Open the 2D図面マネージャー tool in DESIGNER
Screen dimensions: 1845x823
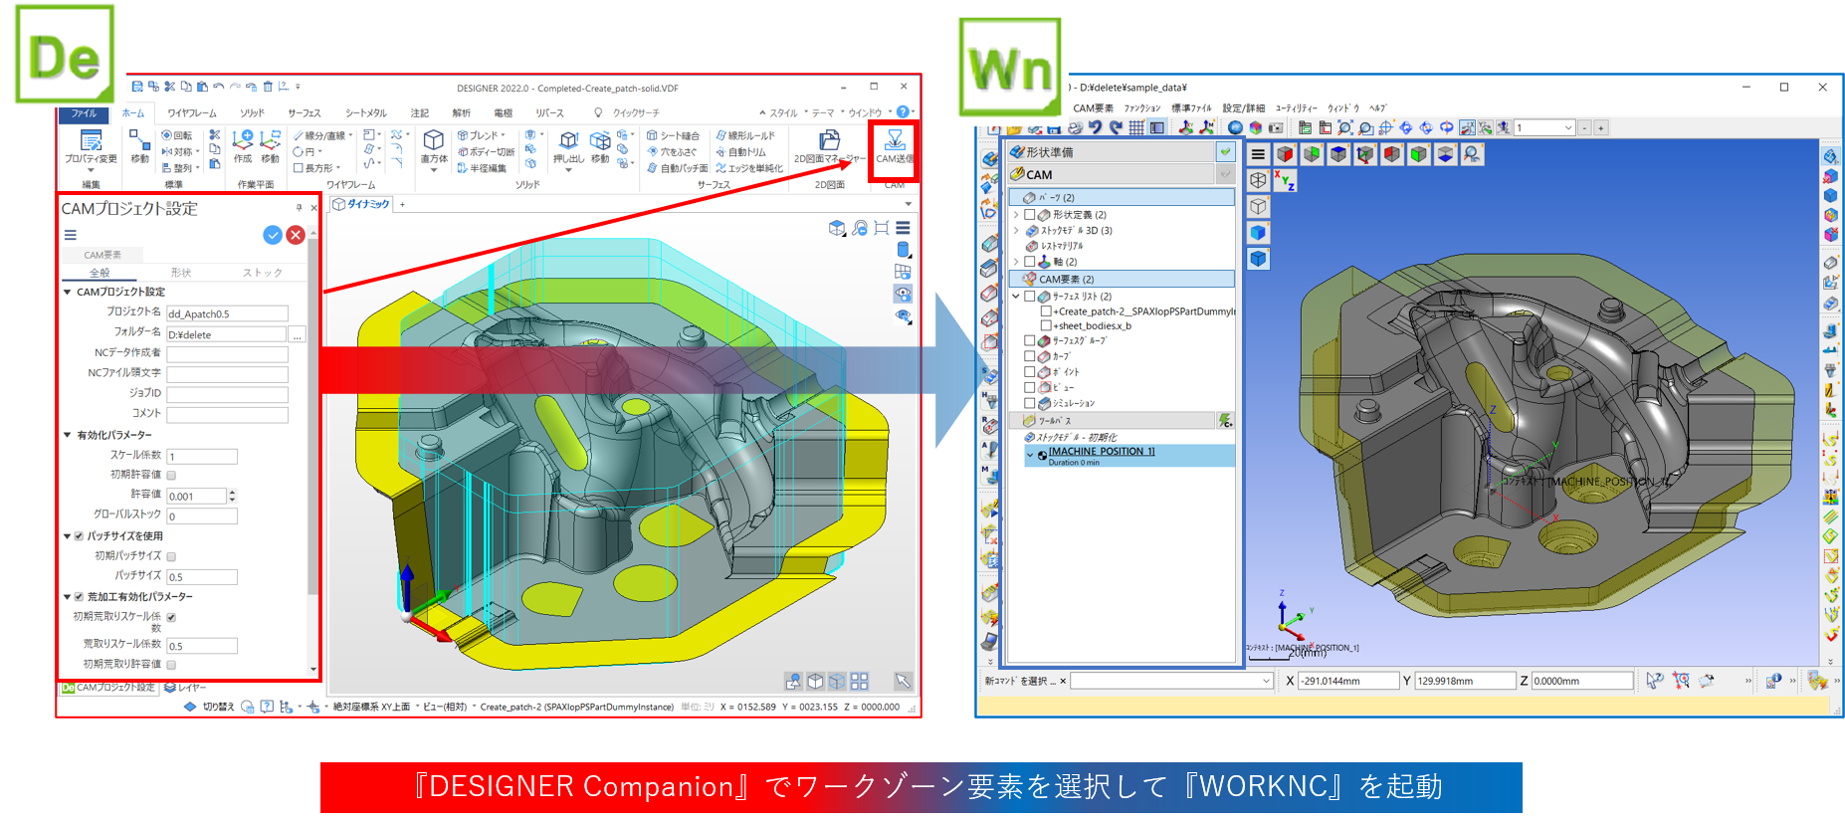tap(829, 147)
